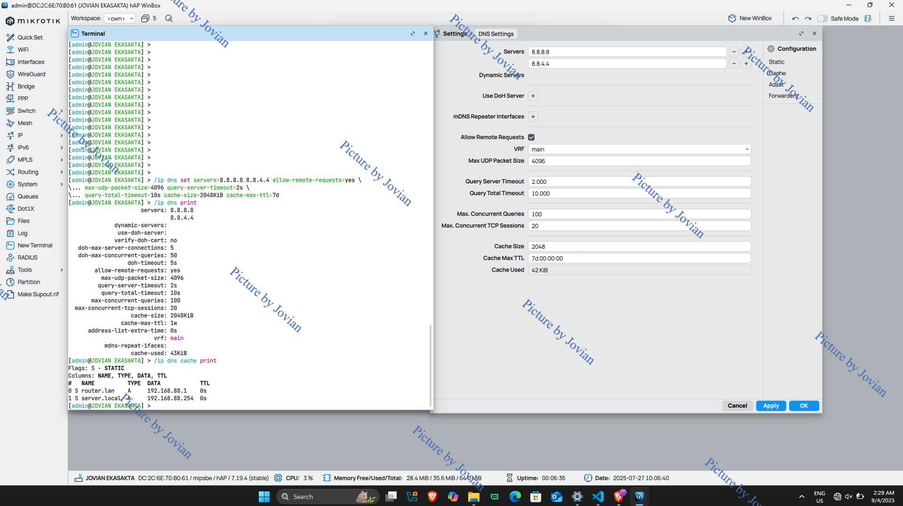The image size is (903, 506).
Task: Open the Static configuration item
Action: [x=776, y=62]
